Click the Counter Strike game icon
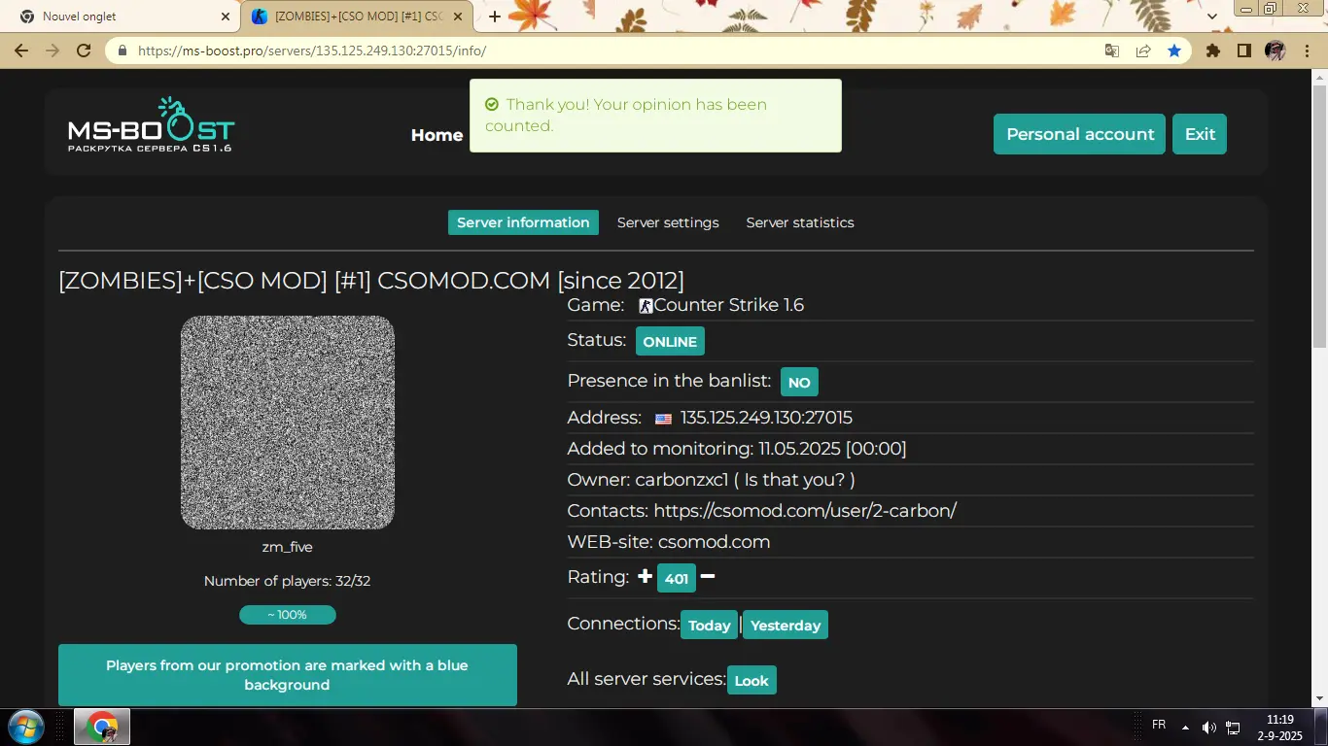1328x746 pixels. coord(646,306)
